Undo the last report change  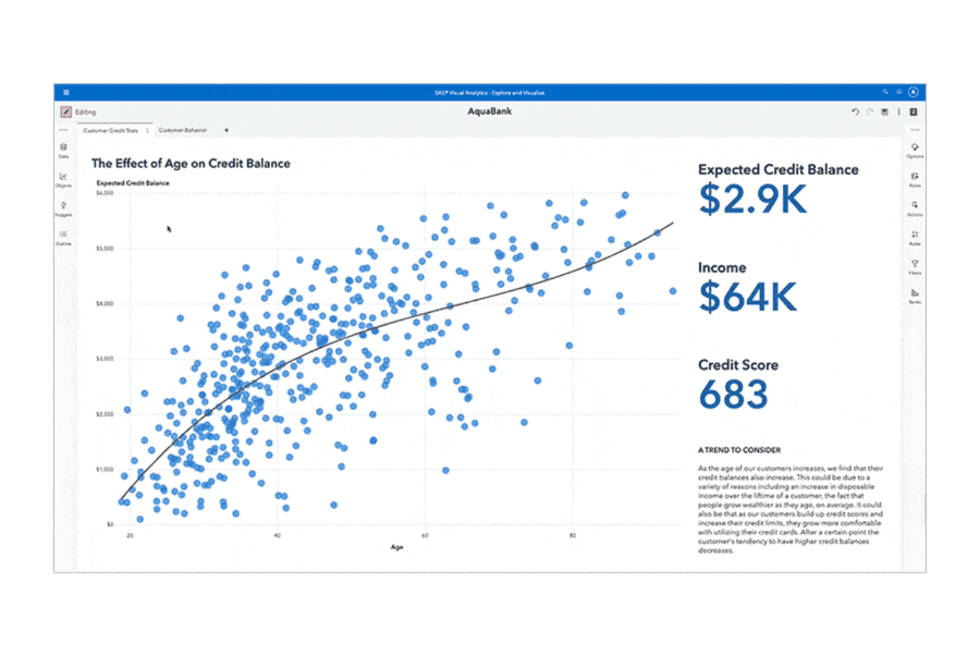pyautogui.click(x=855, y=112)
